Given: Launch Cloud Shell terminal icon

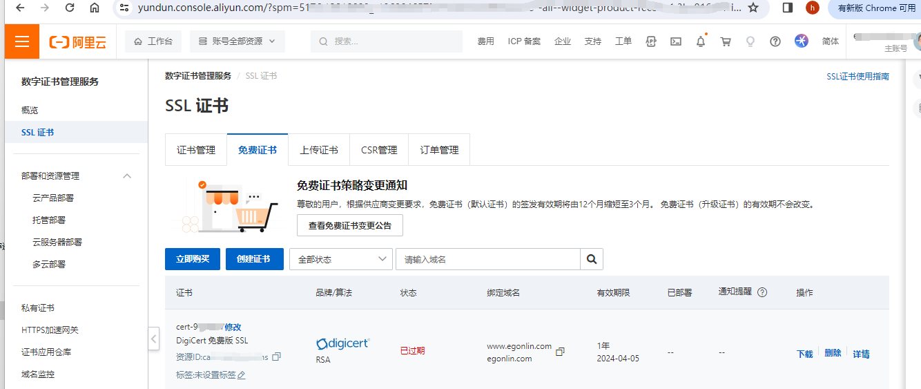Looking at the screenshot, I should tap(676, 41).
